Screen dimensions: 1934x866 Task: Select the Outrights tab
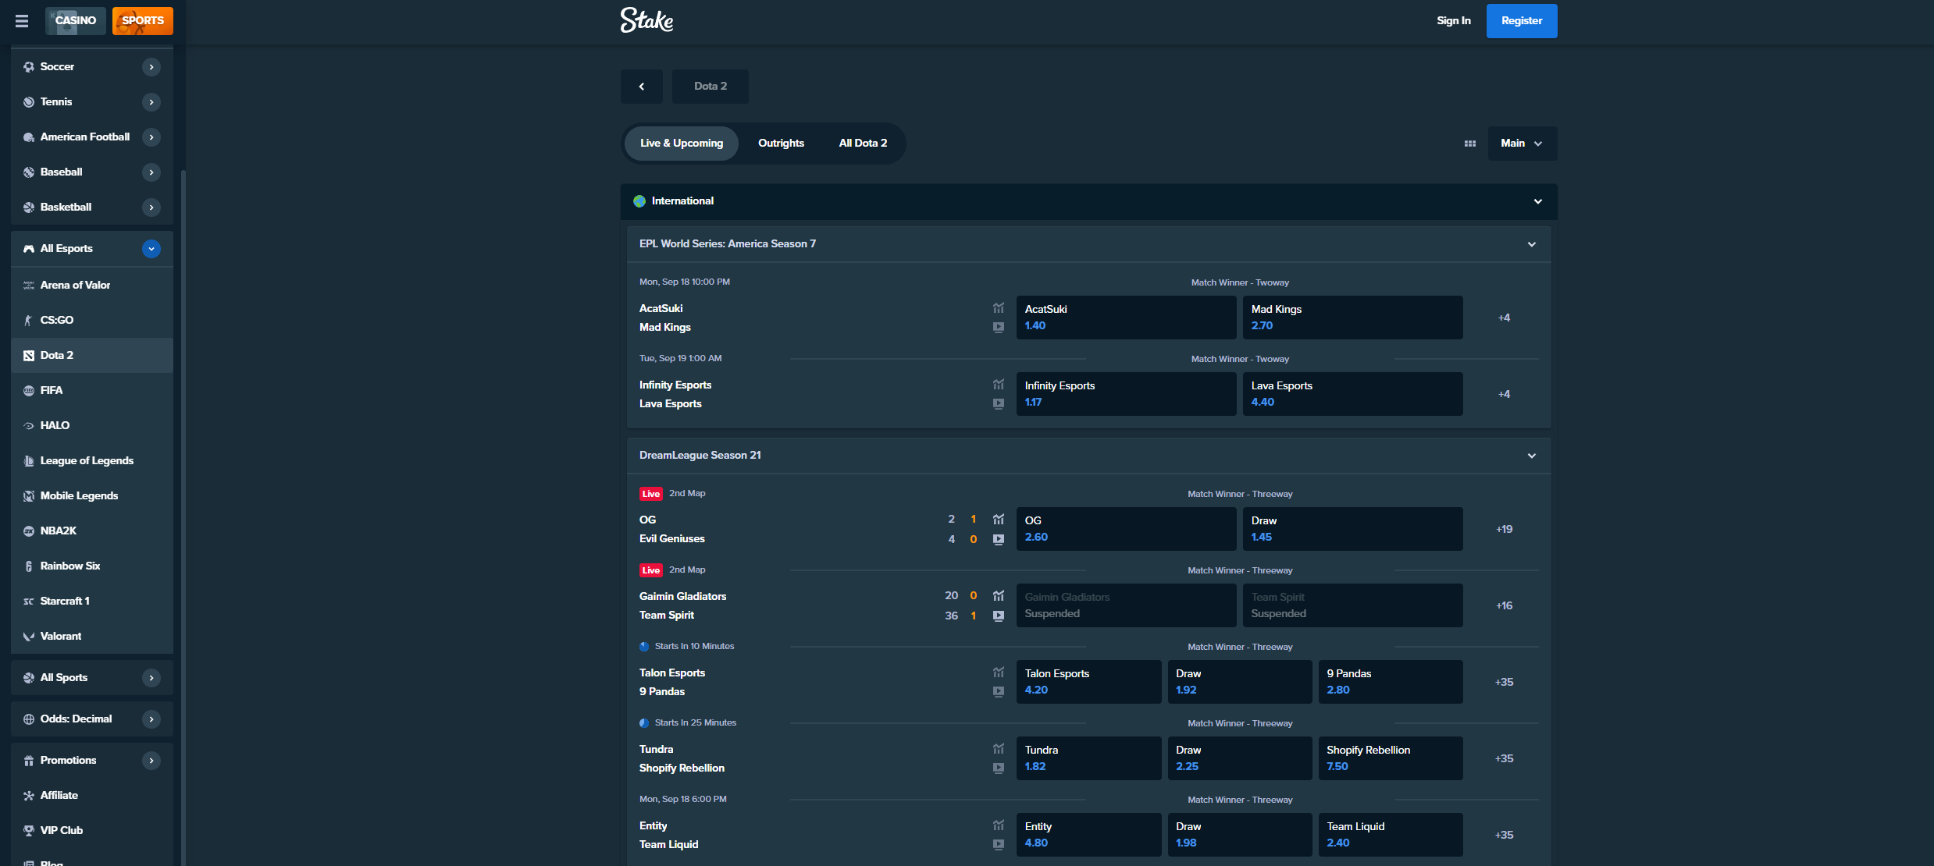pyautogui.click(x=781, y=144)
